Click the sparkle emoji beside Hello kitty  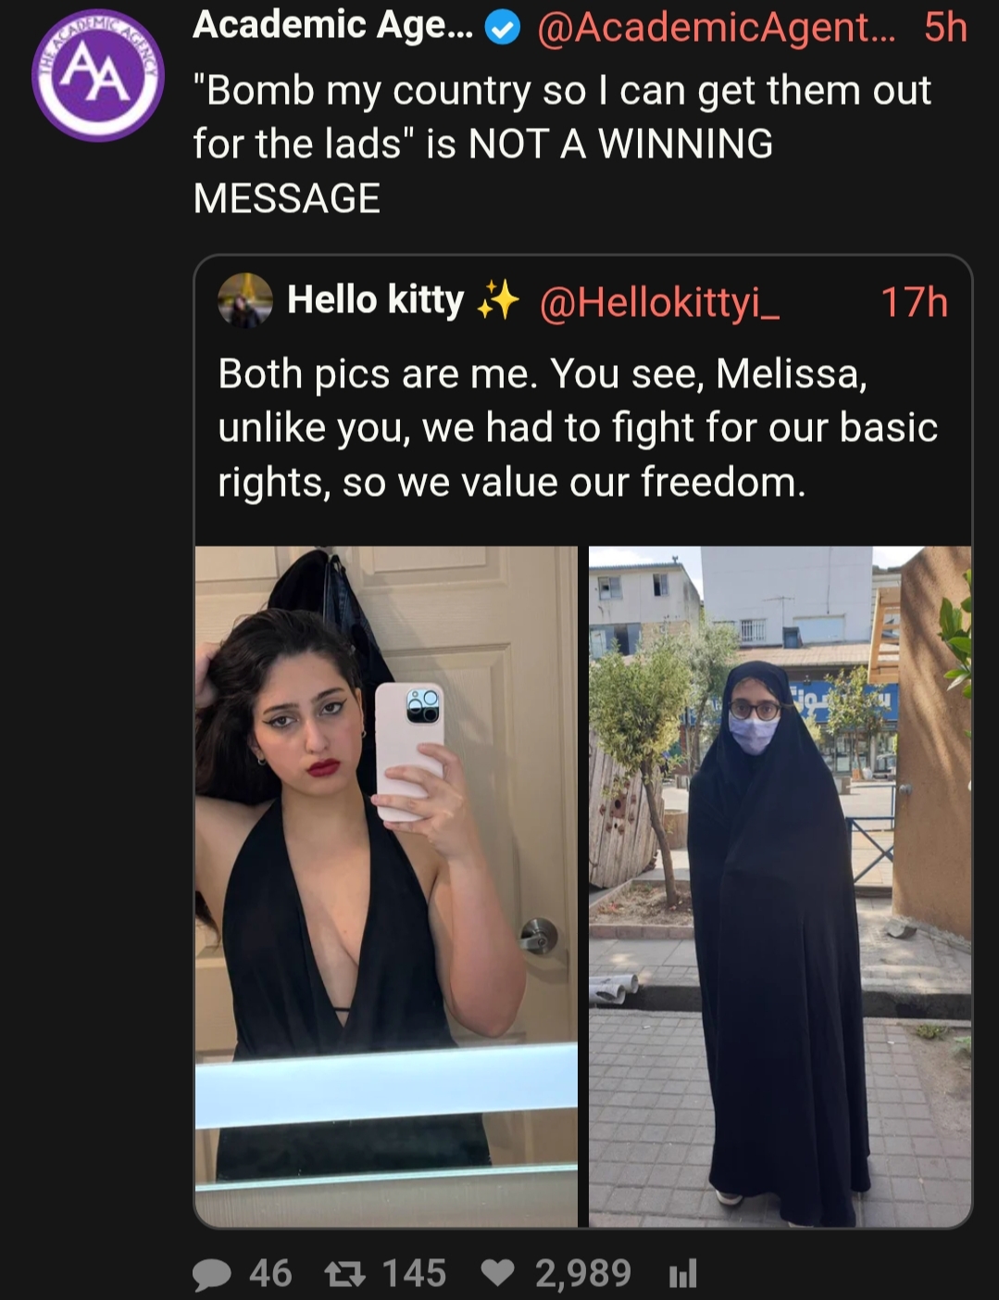coord(497,300)
